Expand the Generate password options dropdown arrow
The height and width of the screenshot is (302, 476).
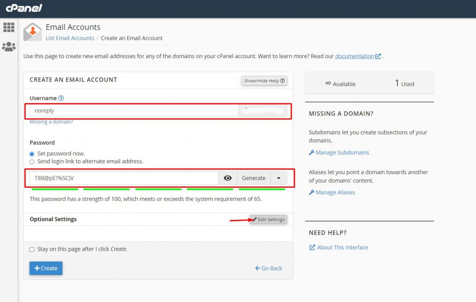(x=278, y=178)
